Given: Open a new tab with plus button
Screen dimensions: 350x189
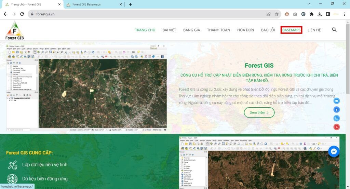Looking at the screenshot, I should point(130,4).
